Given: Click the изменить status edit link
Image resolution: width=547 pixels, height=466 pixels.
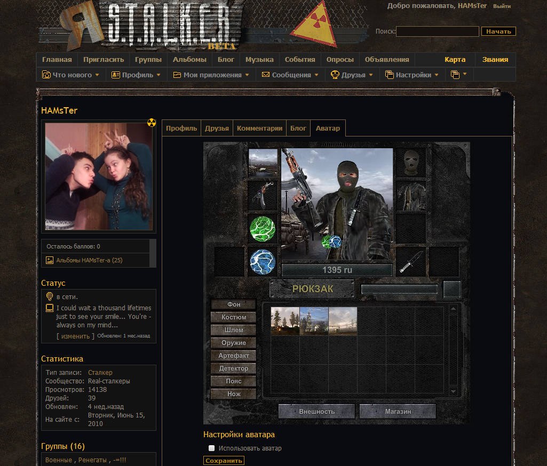Looking at the screenshot, I should click(x=76, y=336).
